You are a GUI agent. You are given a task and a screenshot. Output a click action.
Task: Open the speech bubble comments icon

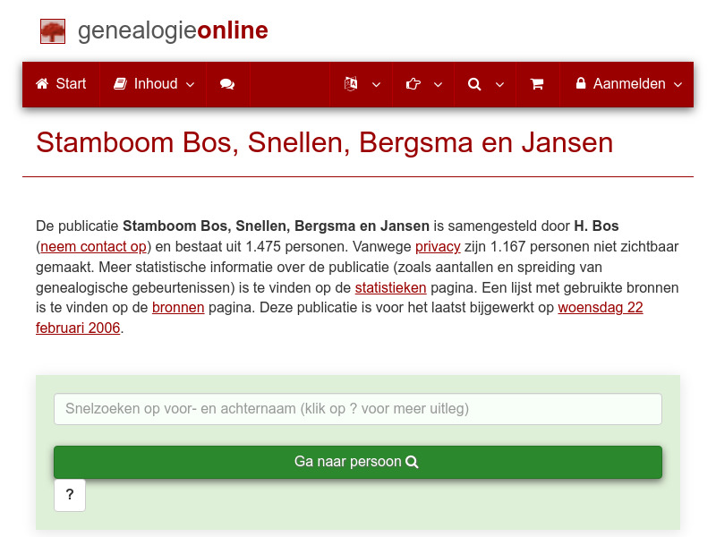[x=226, y=83]
